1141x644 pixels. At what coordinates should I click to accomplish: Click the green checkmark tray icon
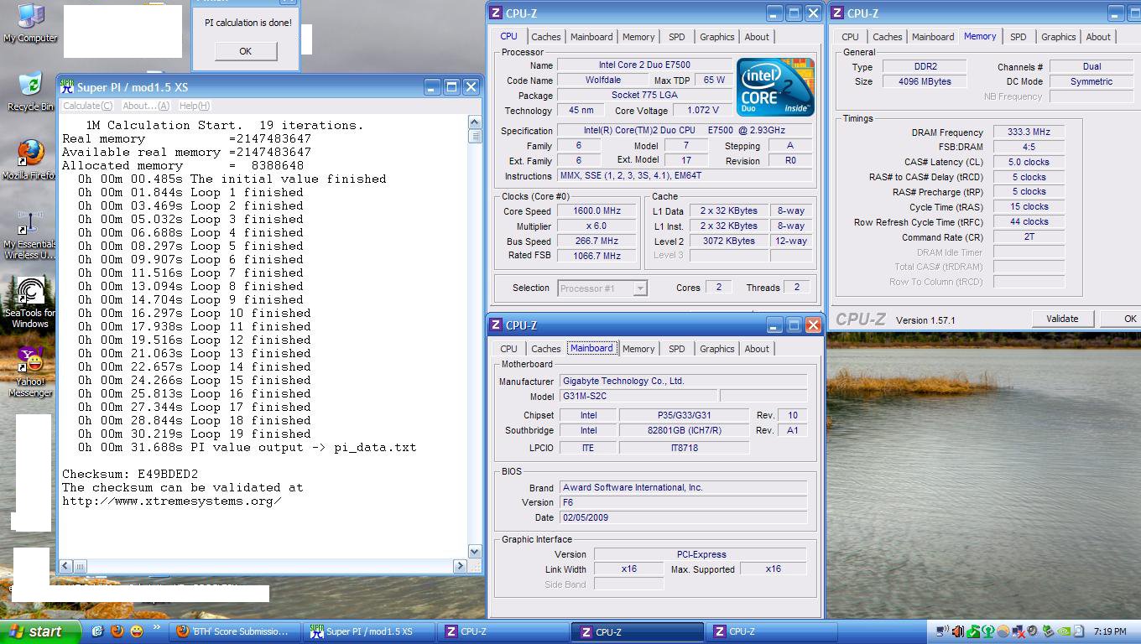pos(973,631)
